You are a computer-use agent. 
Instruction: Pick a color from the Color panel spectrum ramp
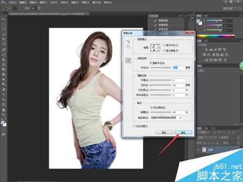coord(215,36)
